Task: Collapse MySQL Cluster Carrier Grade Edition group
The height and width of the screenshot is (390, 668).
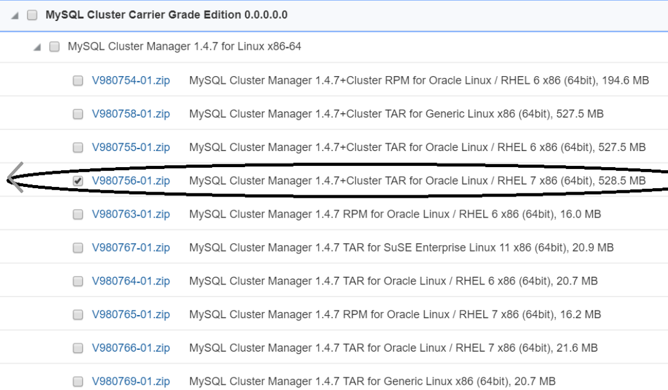Action: click(15, 16)
